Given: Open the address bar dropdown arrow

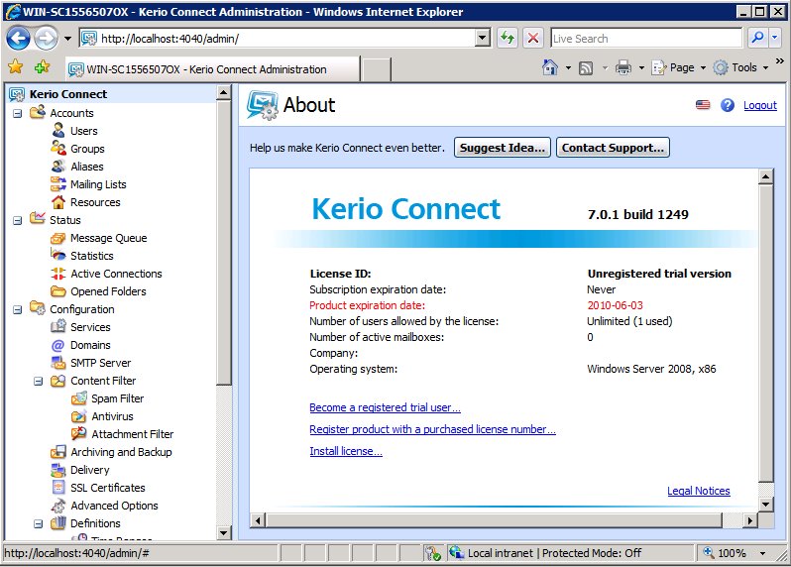Looking at the screenshot, I should coord(483,38).
